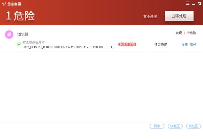Click the 系统异常项 red badge
The width and height of the screenshot is (203, 139).
click(127, 44)
